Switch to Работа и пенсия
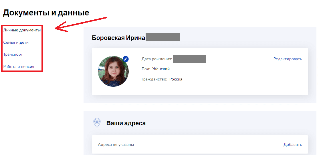 click(19, 67)
